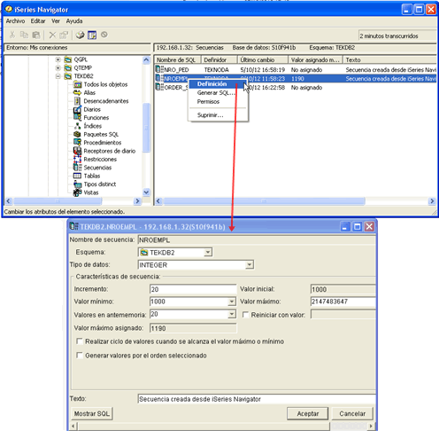Select the Desencadenantes icon in tree

coord(77,101)
